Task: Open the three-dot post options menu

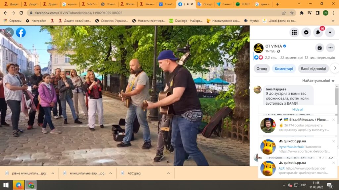Action: click(x=330, y=48)
